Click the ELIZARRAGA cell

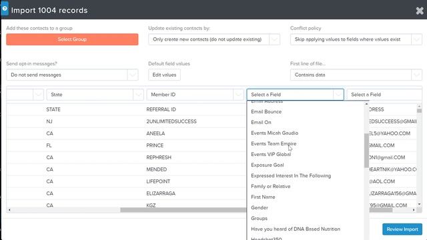[161, 193]
